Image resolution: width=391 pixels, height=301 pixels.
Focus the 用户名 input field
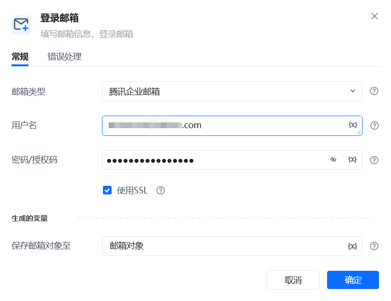point(232,126)
